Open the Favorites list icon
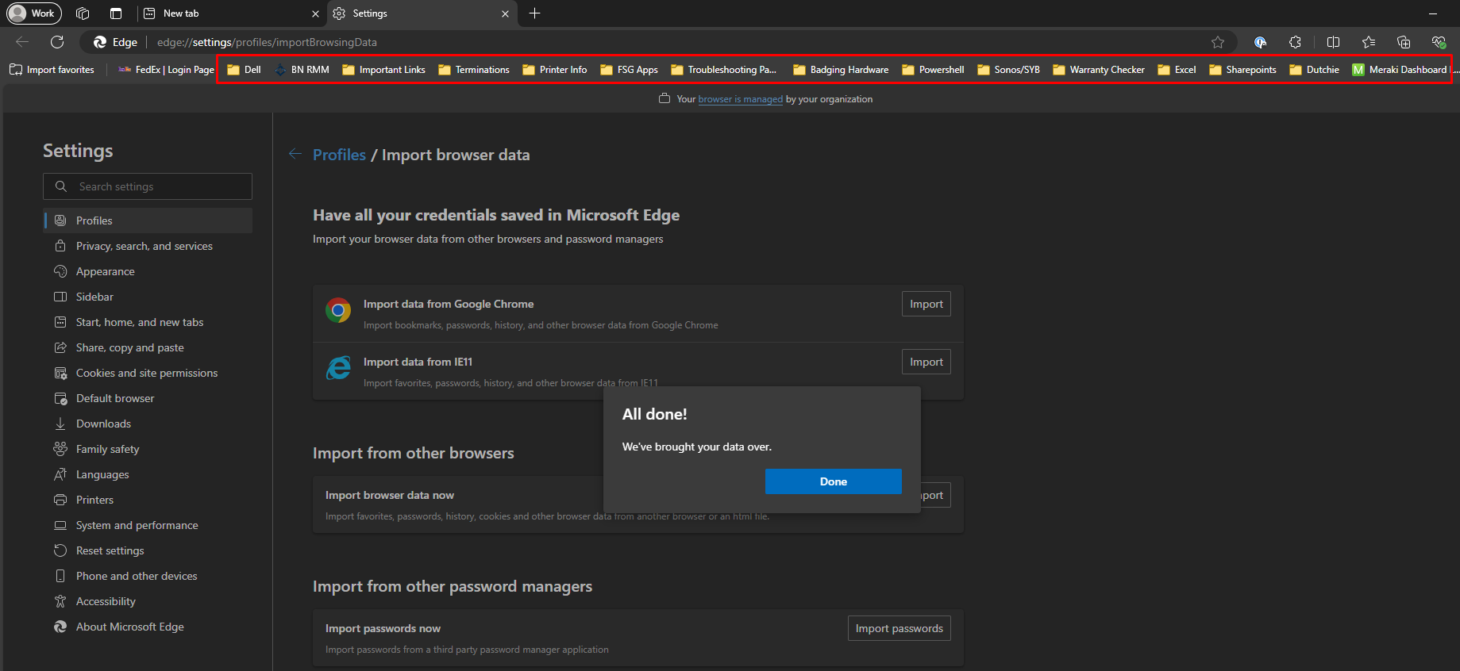 click(x=1368, y=42)
